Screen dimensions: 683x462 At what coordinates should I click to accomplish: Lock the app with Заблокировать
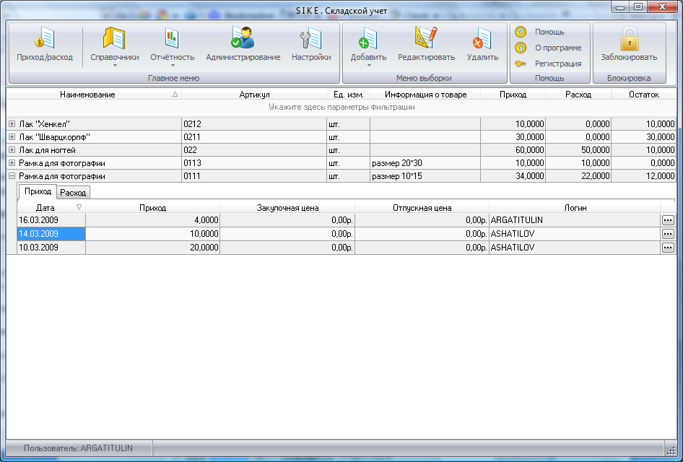click(x=629, y=45)
